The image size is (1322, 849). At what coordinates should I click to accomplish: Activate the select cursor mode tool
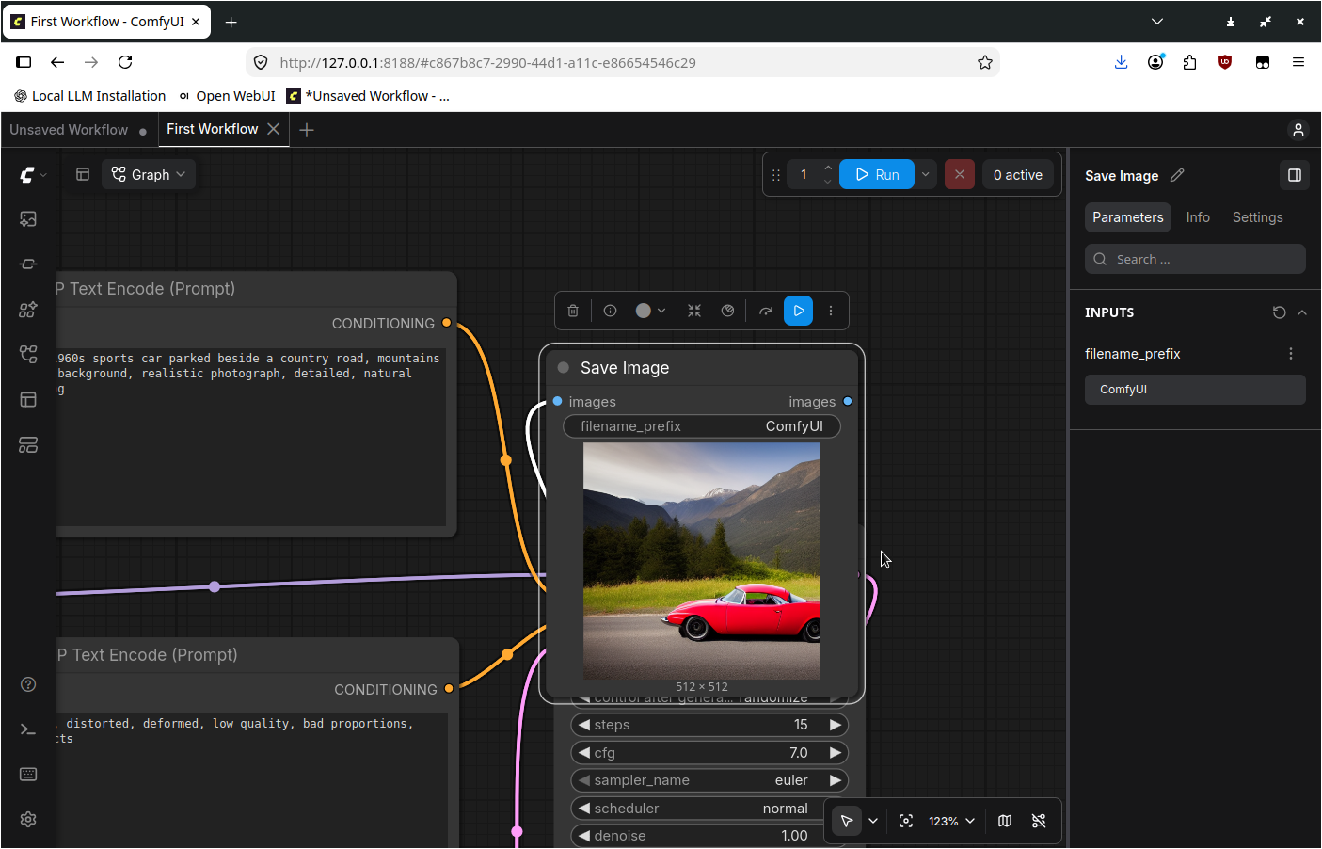(x=847, y=821)
